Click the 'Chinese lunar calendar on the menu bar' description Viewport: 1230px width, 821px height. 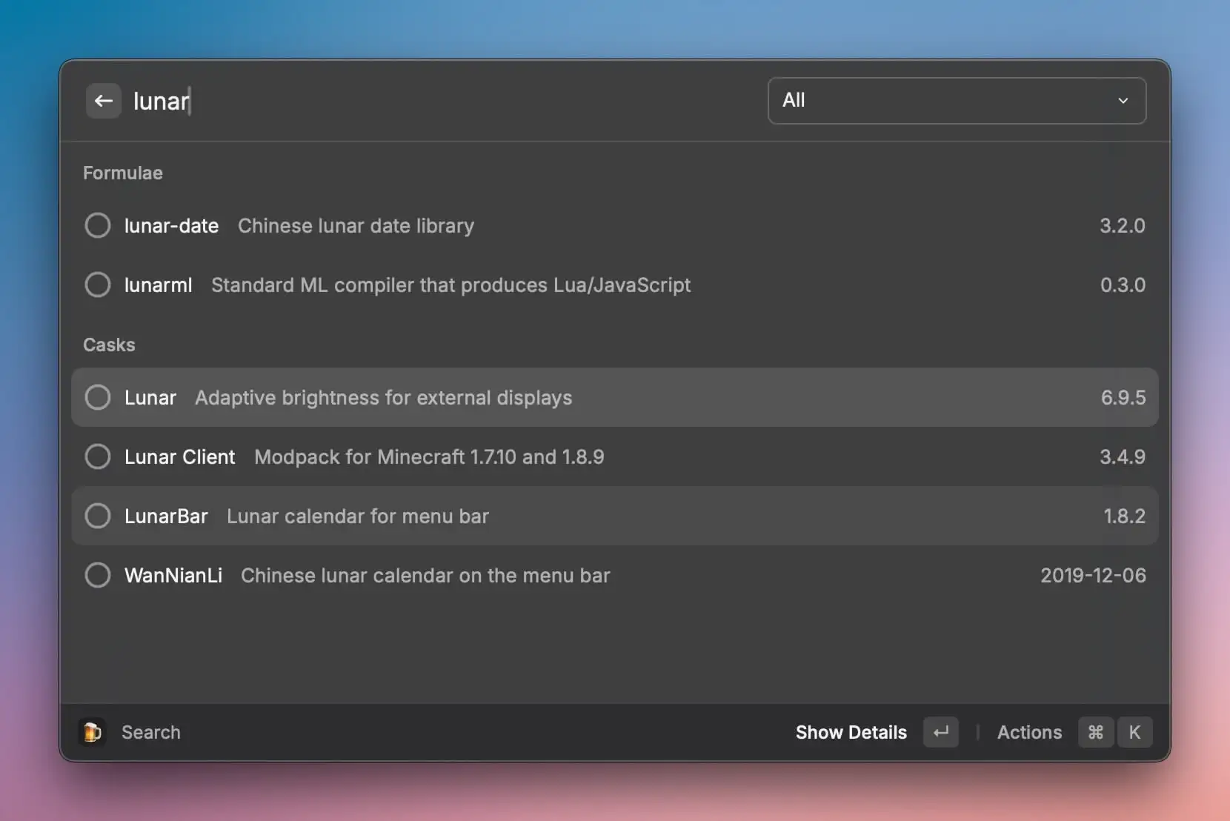tap(425, 575)
